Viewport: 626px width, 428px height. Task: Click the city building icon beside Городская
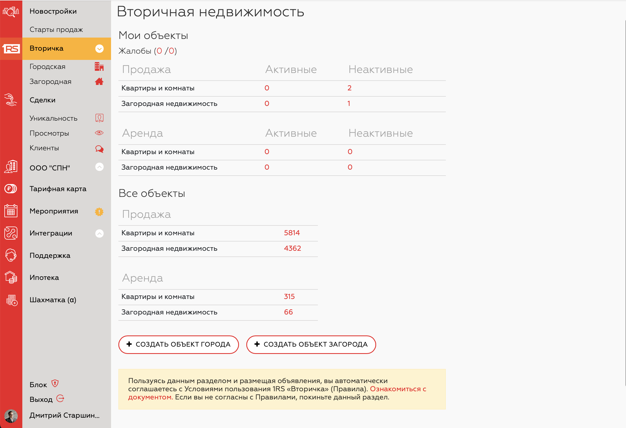(99, 66)
